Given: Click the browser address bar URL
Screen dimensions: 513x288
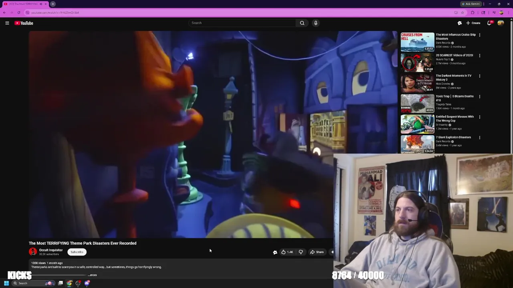Looking at the screenshot, I should [55, 12].
